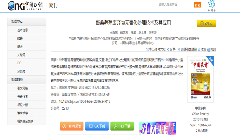The width and height of the screenshot is (240, 135).
Task: Open the 知网节 logo icon
Action: [x=211, y=6]
